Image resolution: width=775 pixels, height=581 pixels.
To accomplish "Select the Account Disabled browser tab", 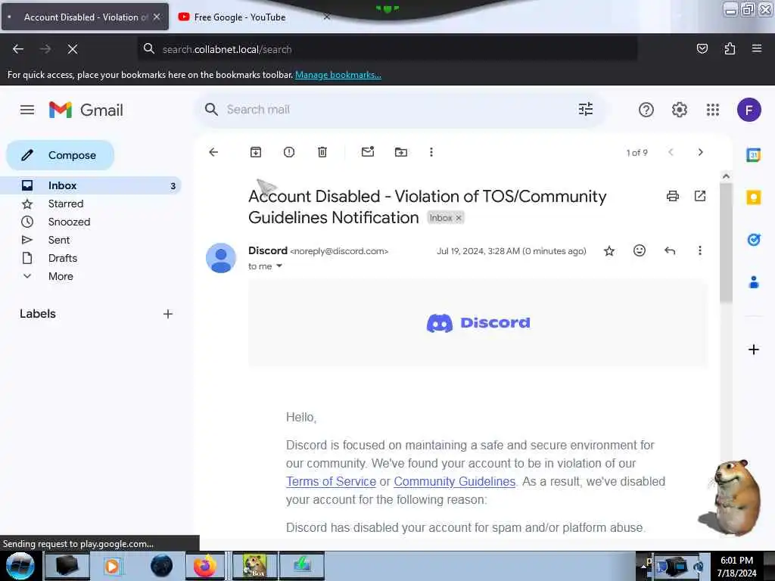I will pyautogui.click(x=86, y=17).
